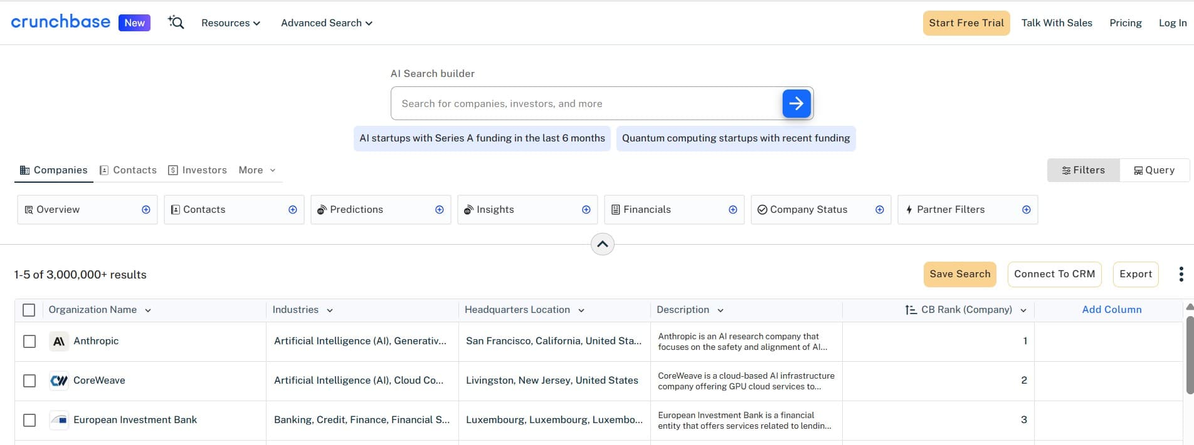
Task: Click the Overview filter icon
Action: click(x=29, y=210)
